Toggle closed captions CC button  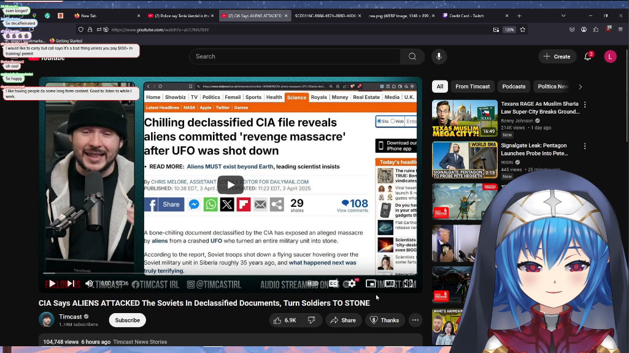point(333,284)
